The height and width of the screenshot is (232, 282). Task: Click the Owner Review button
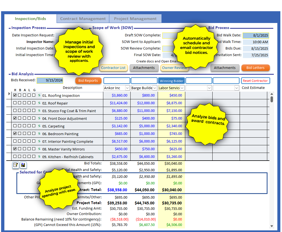174,68
